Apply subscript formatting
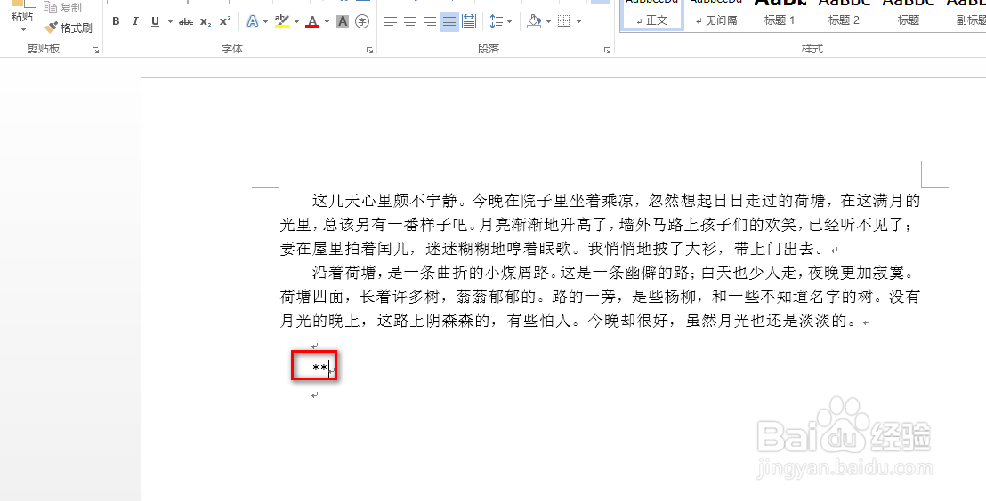The image size is (986, 501). [x=206, y=22]
